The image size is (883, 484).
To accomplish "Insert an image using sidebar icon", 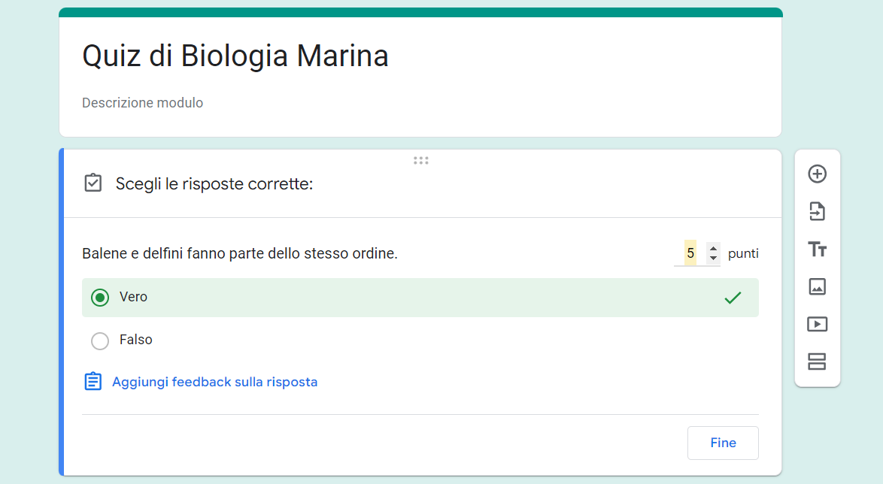I will coord(817,286).
